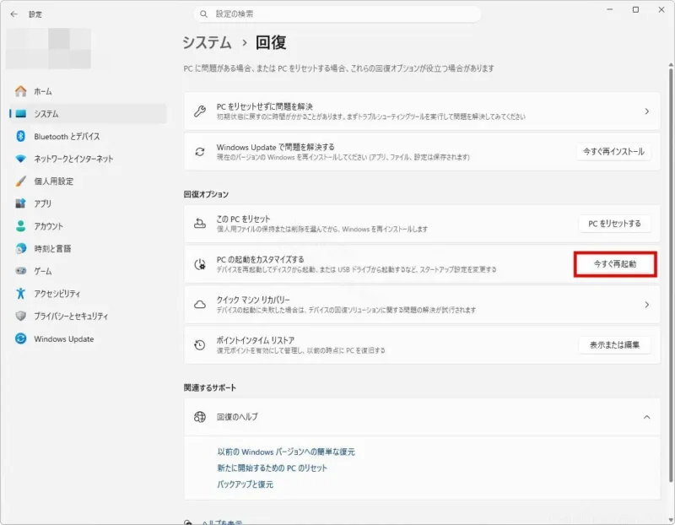Viewport: 675px width, 525px height.
Task: Click the アカウント person icon
Action: point(20,225)
